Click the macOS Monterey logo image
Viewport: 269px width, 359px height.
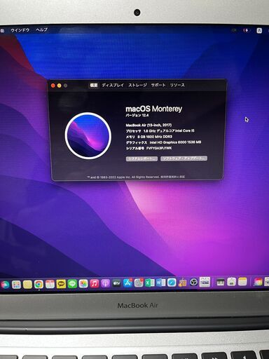(88, 136)
